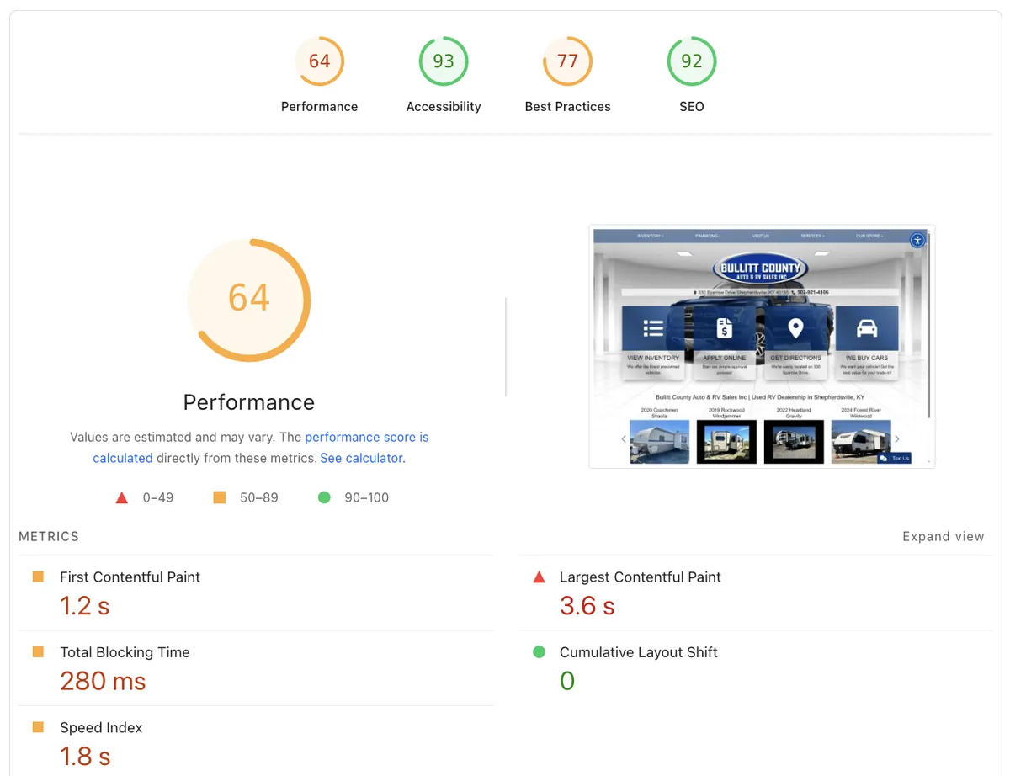Click the '280 ms' Total Blocking Time value
Viewport: 1010px width, 776px height.
point(103,681)
